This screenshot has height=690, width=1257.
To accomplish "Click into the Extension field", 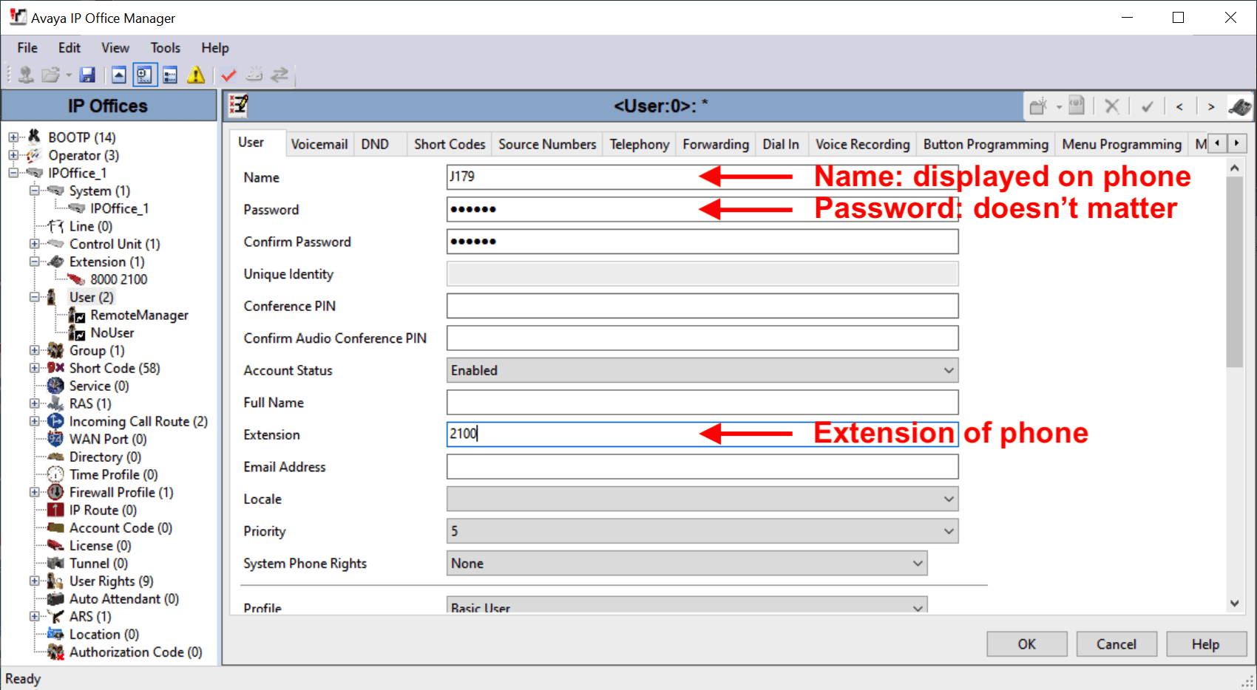I will [702, 434].
